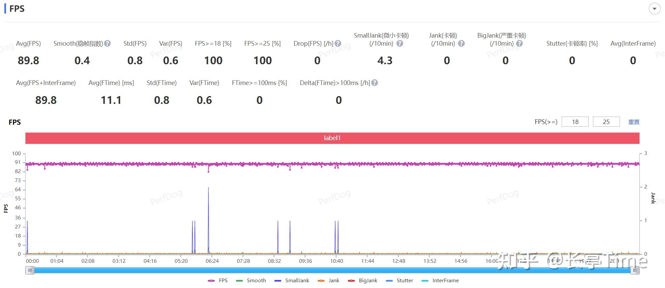Collapse the FPS panel with the dropdown arrow

coord(654,9)
